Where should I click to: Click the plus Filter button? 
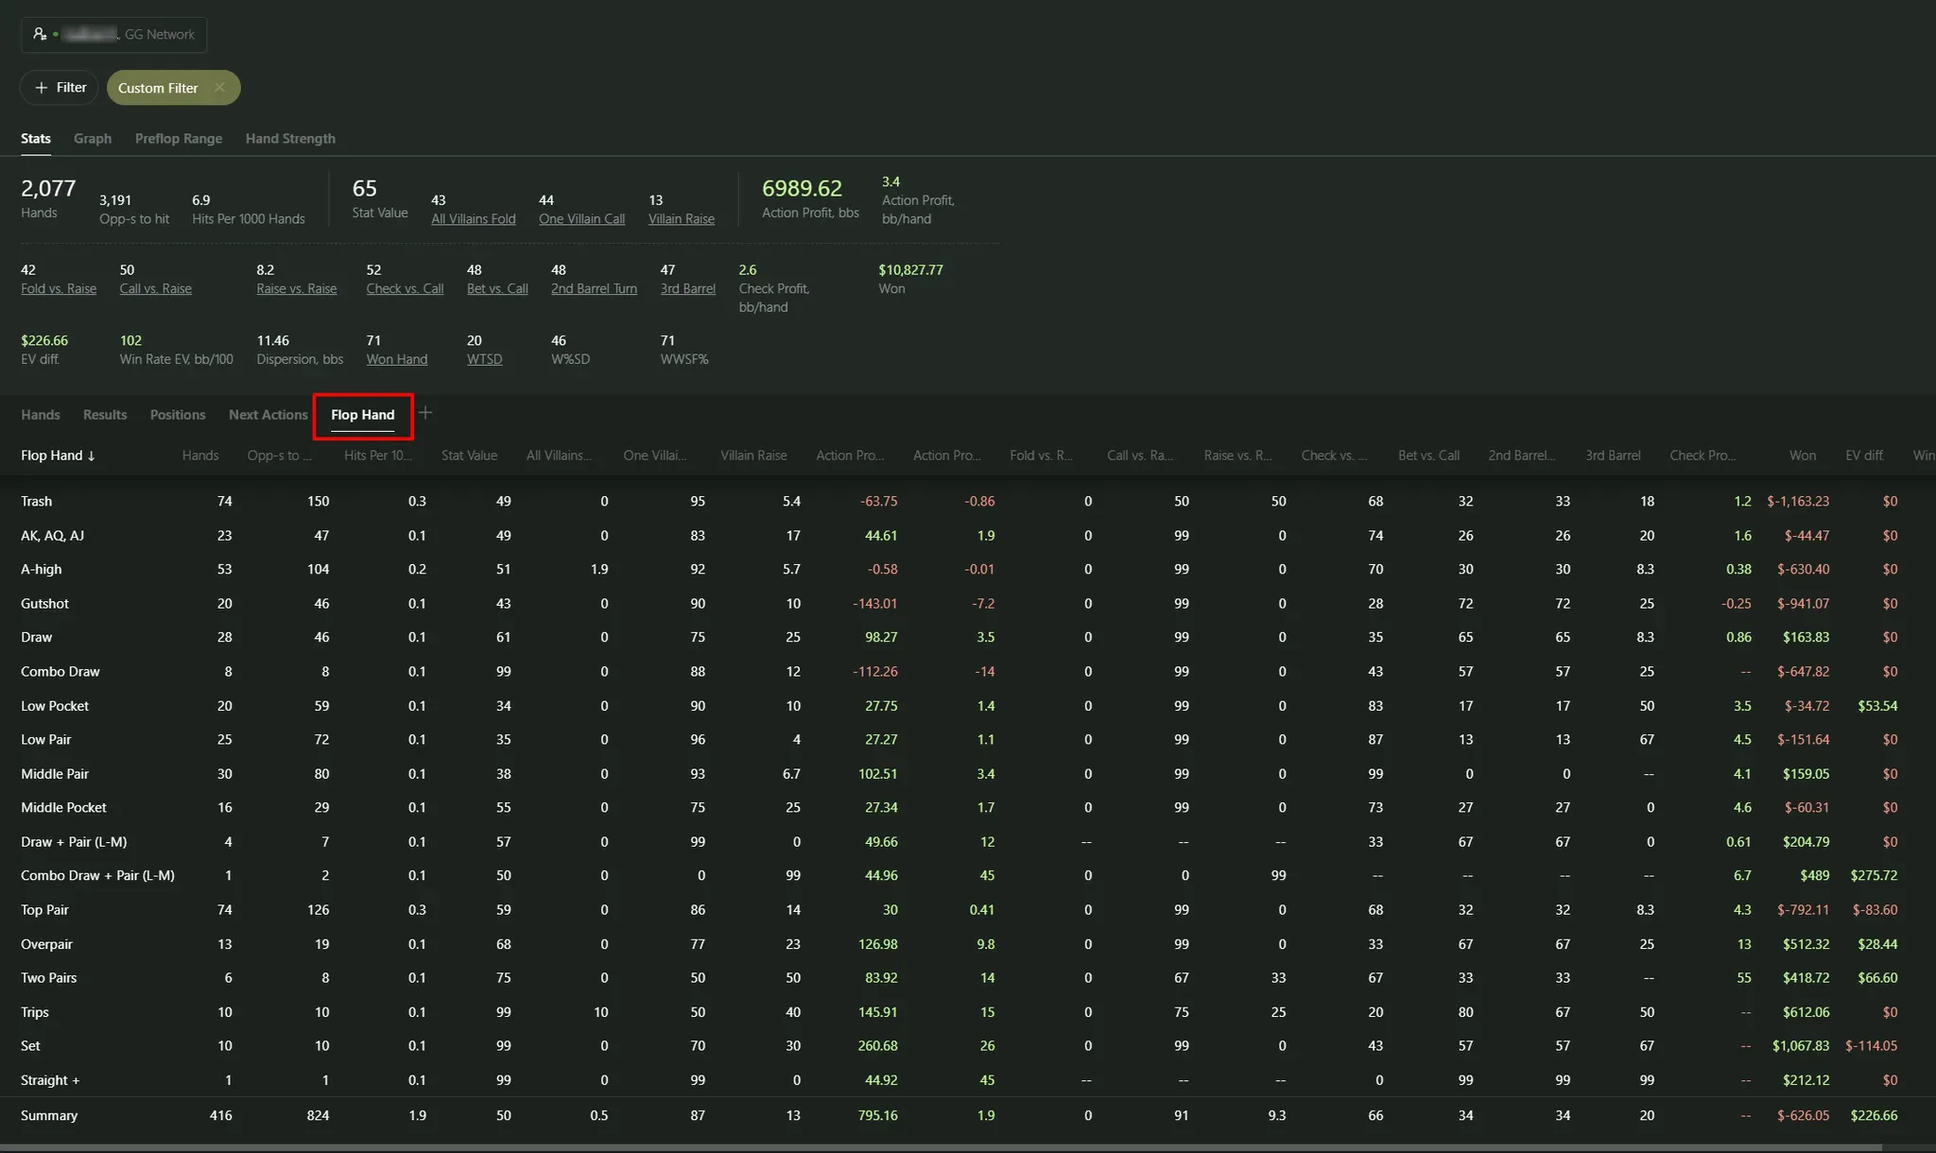pos(60,88)
